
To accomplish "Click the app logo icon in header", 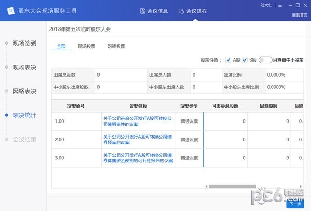I will pos(11,11).
